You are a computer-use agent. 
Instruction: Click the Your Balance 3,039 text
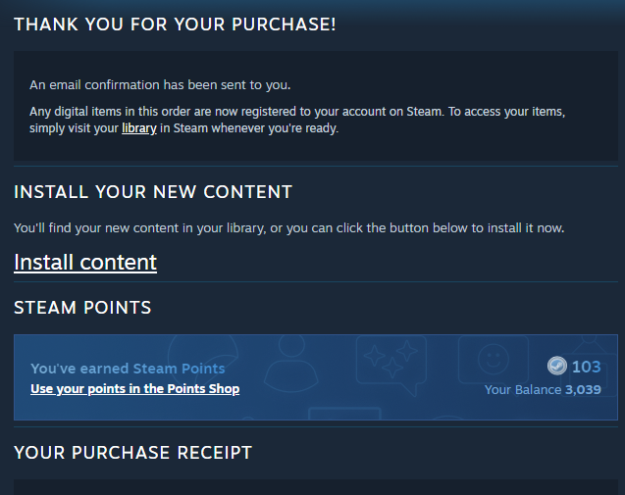point(543,389)
